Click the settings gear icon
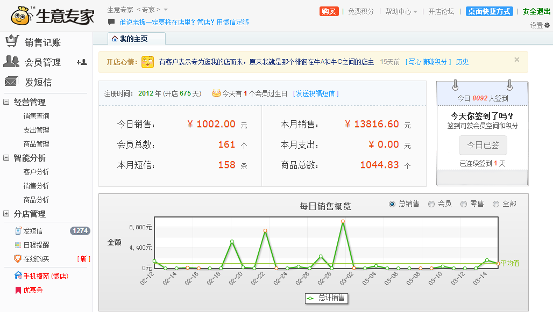This screenshot has width=553, height=312. (547, 25)
